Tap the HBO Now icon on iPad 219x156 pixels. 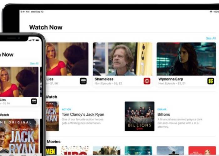[x=83, y=81]
